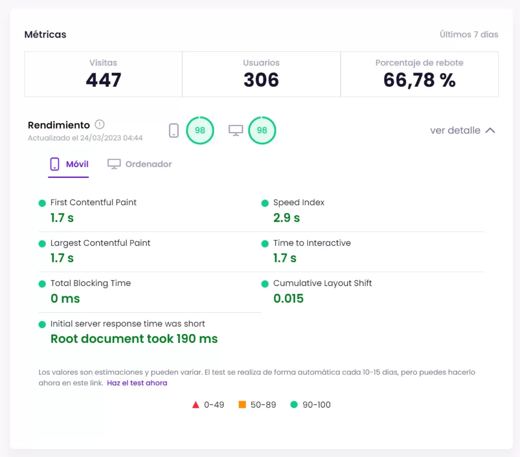This screenshot has width=520, height=457.
Task: Switch to the Móvil tab
Action: click(x=69, y=164)
